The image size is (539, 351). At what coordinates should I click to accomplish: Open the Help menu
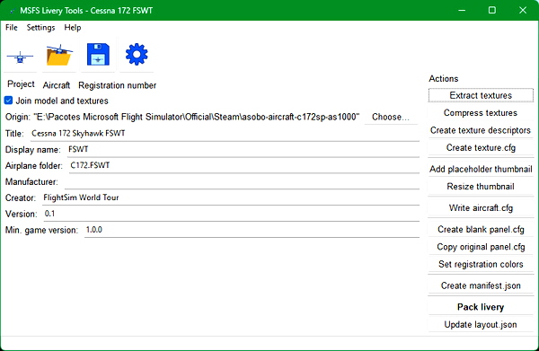pos(73,28)
